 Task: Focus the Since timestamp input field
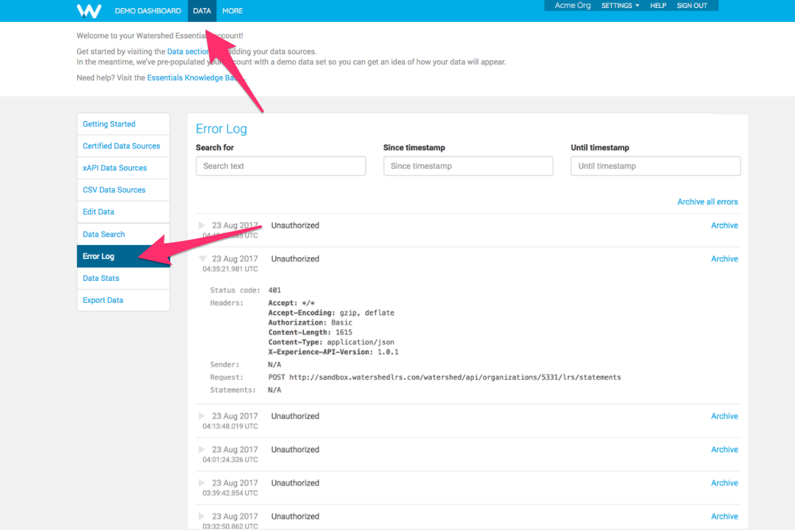click(468, 166)
